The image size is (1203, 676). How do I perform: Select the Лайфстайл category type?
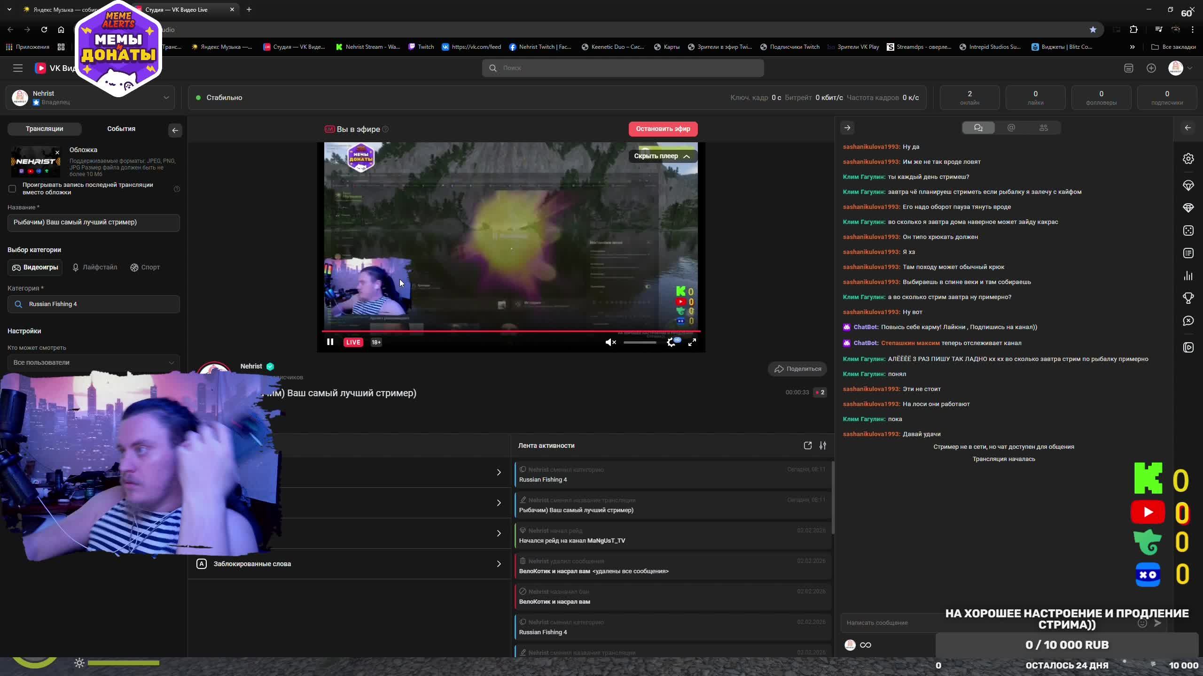(x=94, y=267)
